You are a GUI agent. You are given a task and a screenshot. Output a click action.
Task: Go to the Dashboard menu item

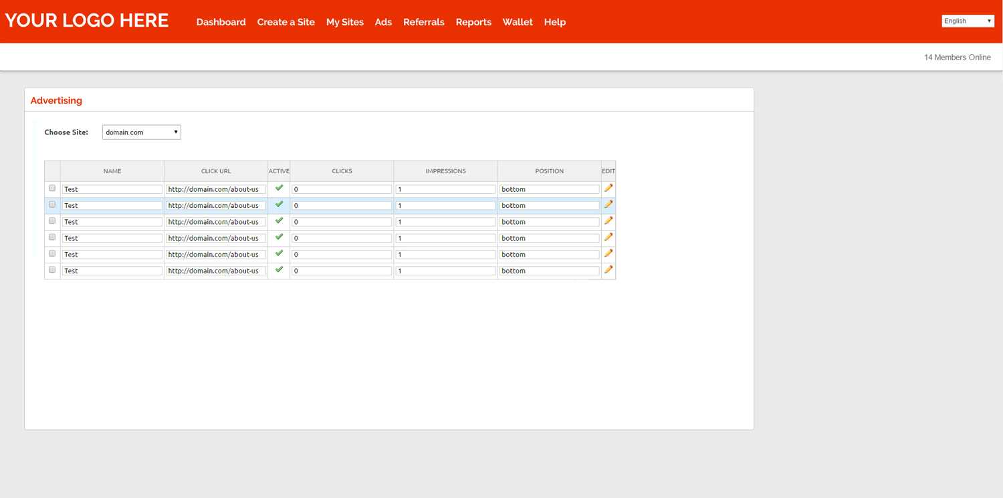pos(221,22)
